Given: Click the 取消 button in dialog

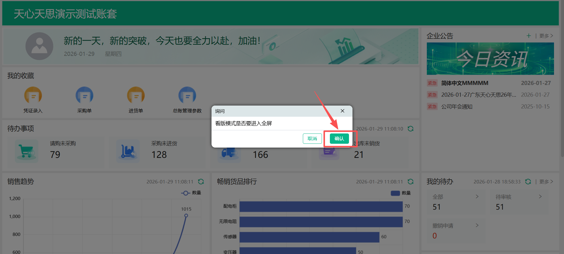Looking at the screenshot, I should (x=312, y=138).
